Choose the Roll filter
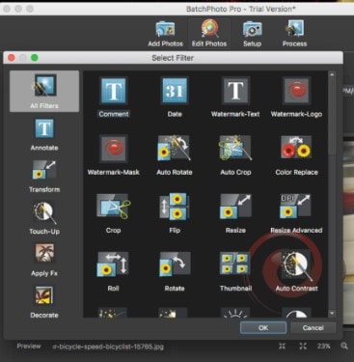Viewport: 354px width, 362px height. point(114,272)
